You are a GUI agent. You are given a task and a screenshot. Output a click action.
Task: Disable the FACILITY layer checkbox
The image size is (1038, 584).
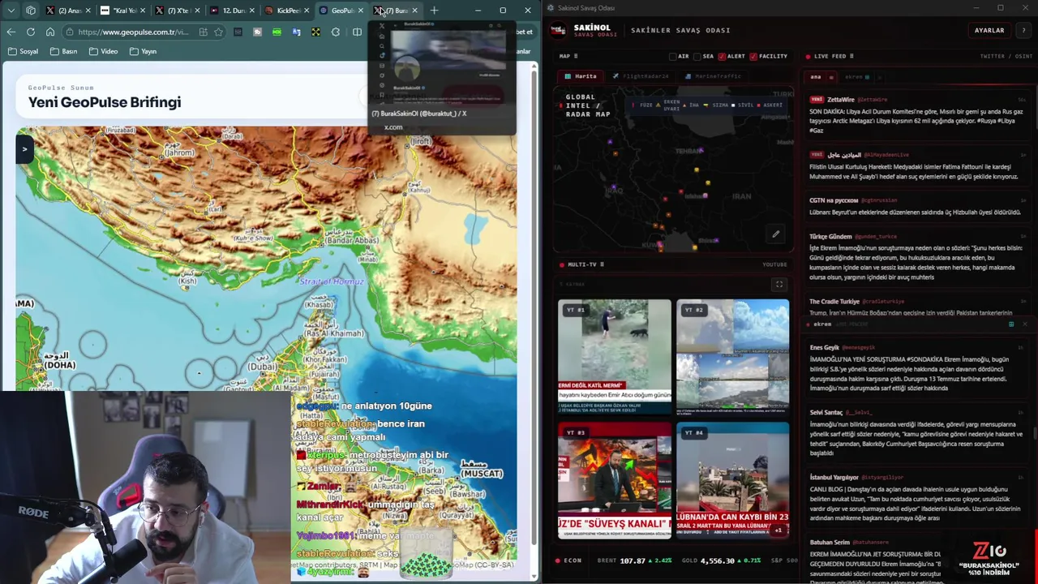(x=753, y=56)
